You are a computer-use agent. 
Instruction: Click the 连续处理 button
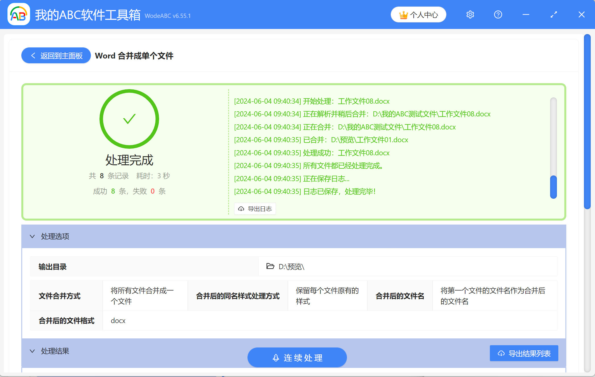[x=297, y=357]
